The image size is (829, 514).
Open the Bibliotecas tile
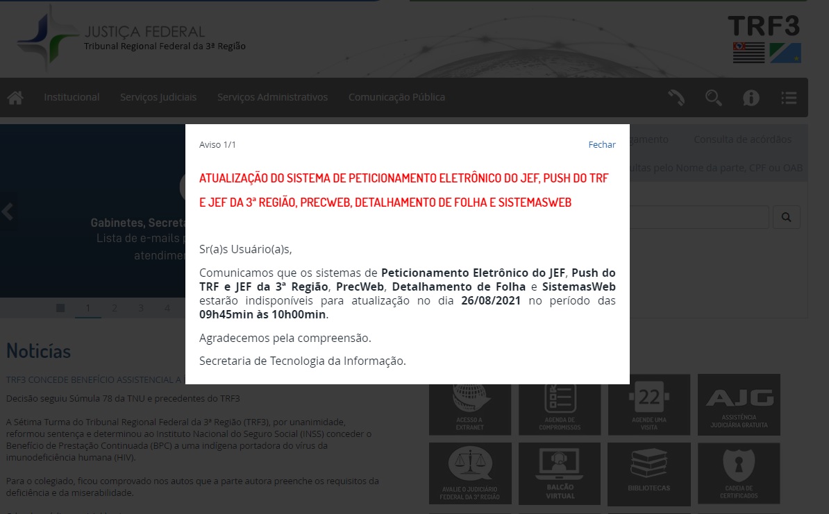[649, 474]
